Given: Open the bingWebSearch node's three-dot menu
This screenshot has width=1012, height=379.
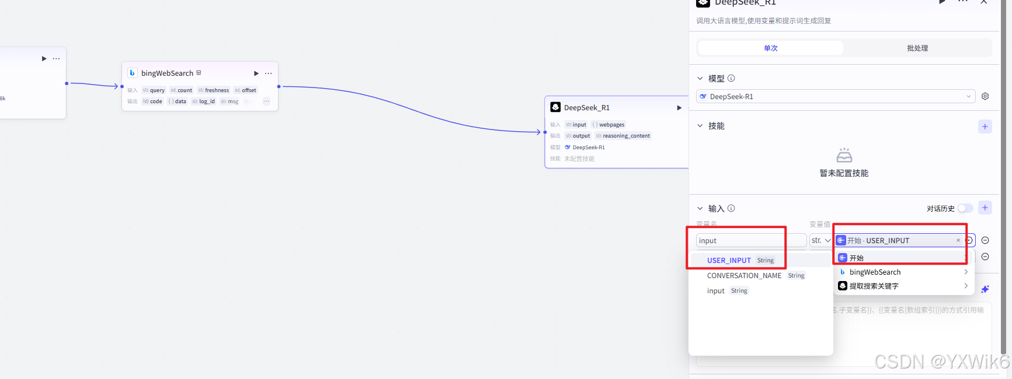Looking at the screenshot, I should point(269,73).
